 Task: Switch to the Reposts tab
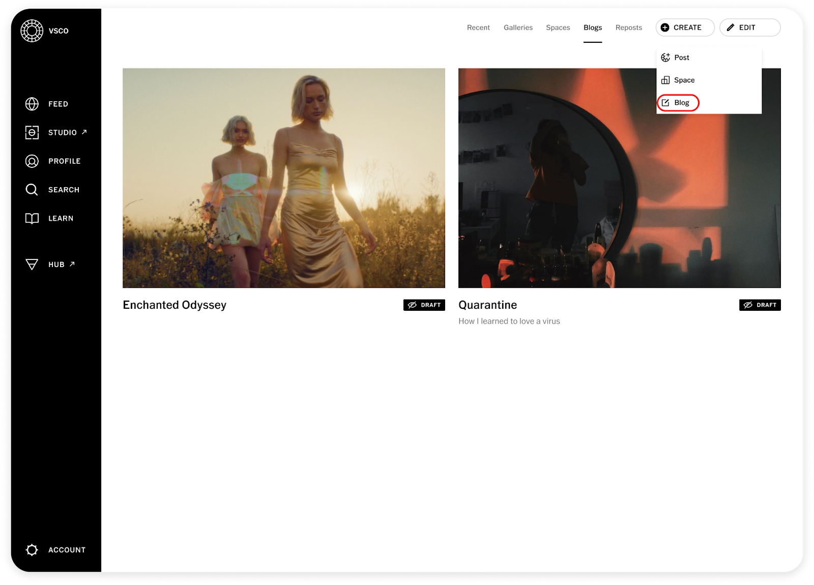(629, 27)
